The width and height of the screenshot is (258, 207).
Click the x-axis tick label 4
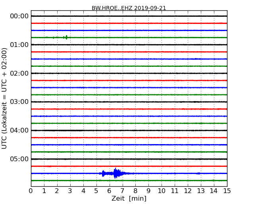click(83, 191)
